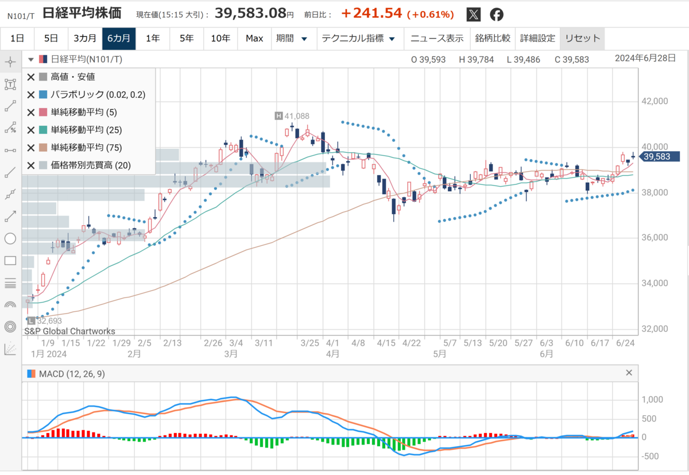Screen dimensions: 689x475
Task: Switch to the 1日 range tab
Action: (17, 38)
